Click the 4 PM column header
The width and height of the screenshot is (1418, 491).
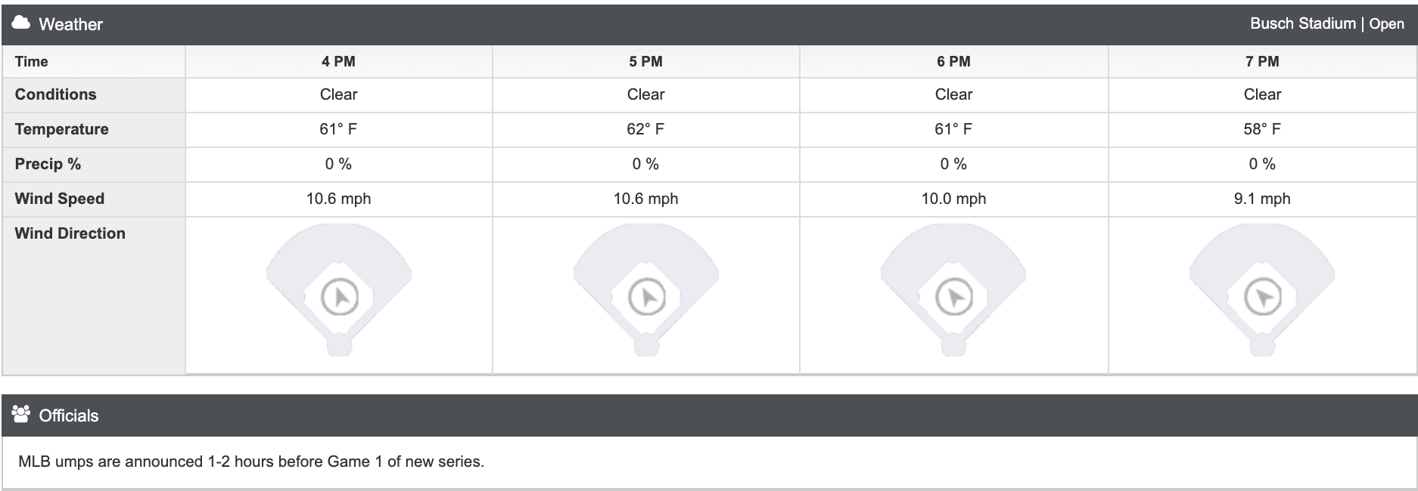pyautogui.click(x=339, y=62)
